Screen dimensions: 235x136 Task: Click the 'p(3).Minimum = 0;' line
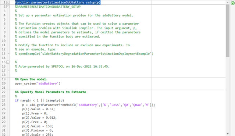pyautogui.click(x=38, y=130)
